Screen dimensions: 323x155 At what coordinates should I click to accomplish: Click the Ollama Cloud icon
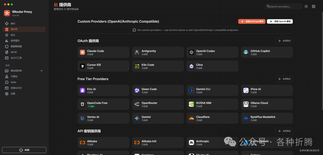(246, 104)
